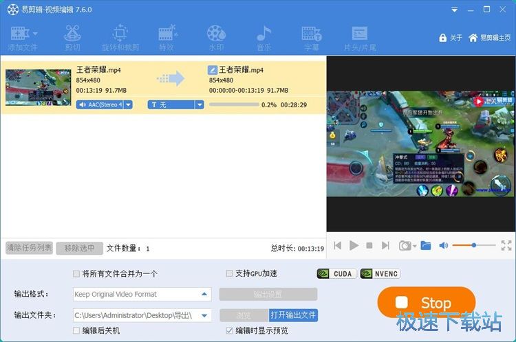Image resolution: width=516 pixels, height=342 pixels.
Task: Click Open Output File (打开输出文件) button
Action: tap(293, 315)
